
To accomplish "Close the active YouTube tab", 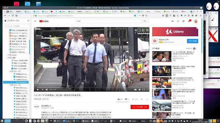I will 56,11.
